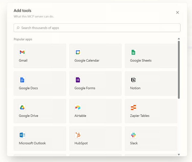This screenshot has height=162, width=192.
Task: Choose the Google Drive icon
Action: tap(22, 108)
